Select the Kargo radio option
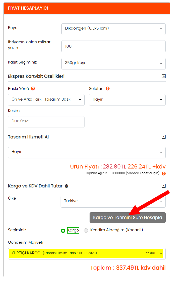The width and height of the screenshot is (175, 281). pyautogui.click(x=63, y=231)
